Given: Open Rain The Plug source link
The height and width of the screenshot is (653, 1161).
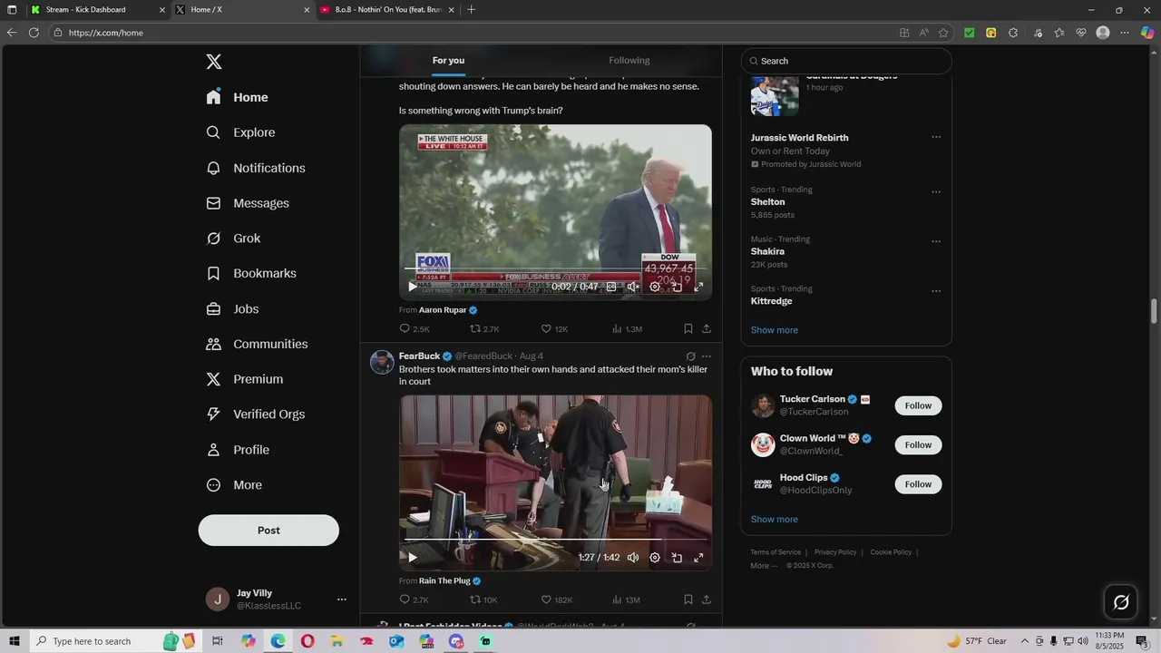Looking at the screenshot, I should click(x=444, y=581).
